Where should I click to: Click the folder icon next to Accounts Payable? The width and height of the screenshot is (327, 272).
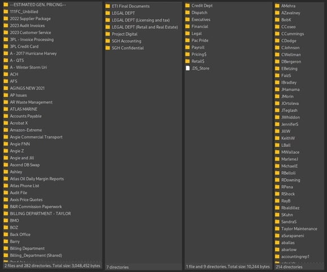click(x=6, y=116)
